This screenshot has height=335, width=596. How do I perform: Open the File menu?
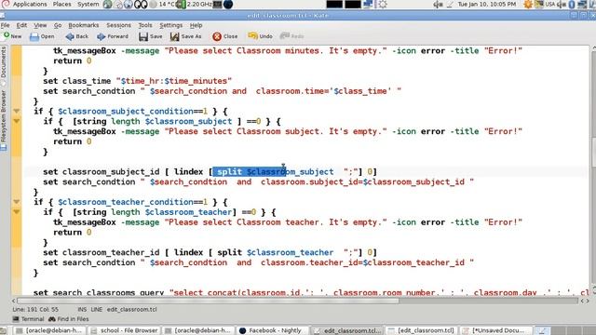tap(6, 25)
